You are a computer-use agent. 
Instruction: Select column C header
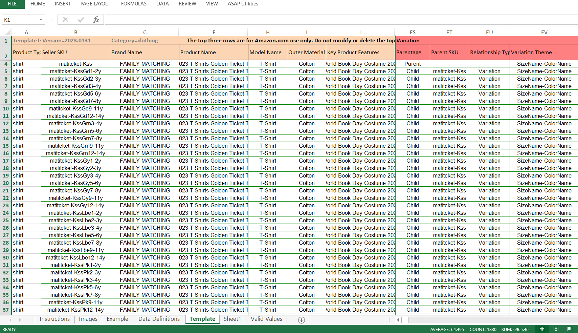click(145, 33)
